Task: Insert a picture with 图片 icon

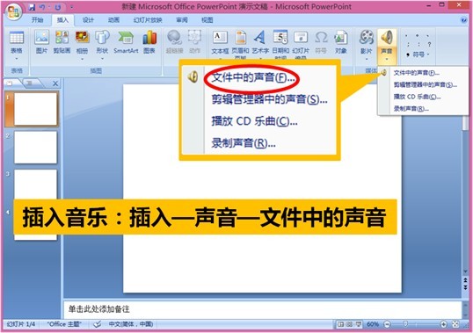Action: (x=41, y=42)
